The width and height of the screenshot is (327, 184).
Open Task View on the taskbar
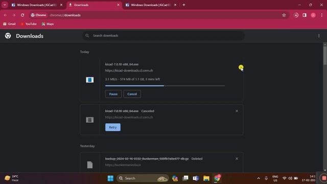[185, 178]
